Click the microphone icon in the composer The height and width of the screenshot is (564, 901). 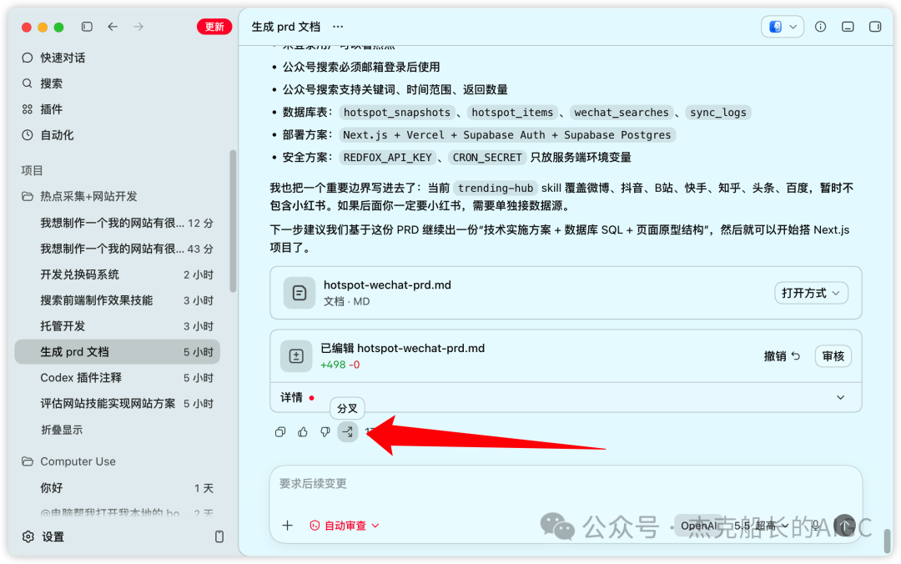815,526
